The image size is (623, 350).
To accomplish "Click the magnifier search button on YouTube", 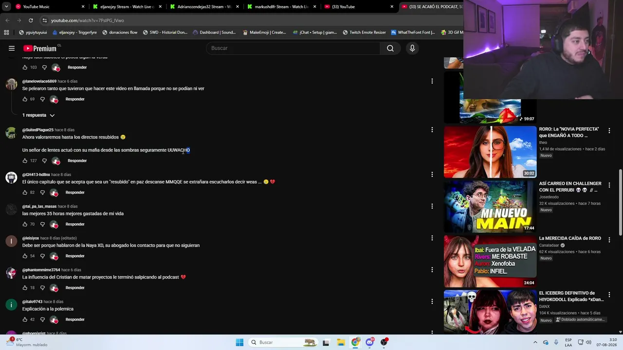I will point(390,48).
